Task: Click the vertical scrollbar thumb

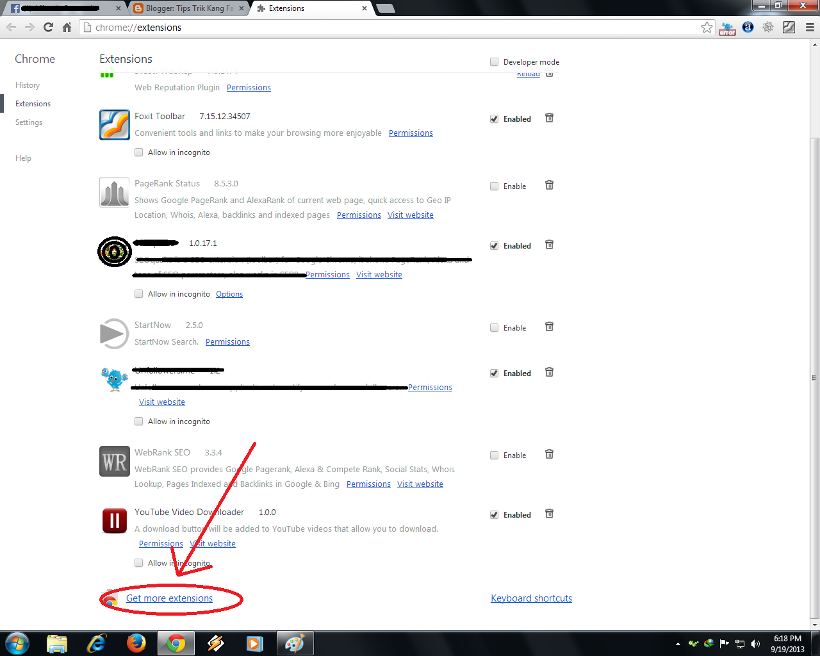Action: coord(814,378)
